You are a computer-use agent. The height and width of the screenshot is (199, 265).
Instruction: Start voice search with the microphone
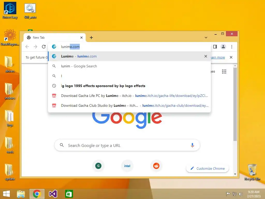pos(192,145)
